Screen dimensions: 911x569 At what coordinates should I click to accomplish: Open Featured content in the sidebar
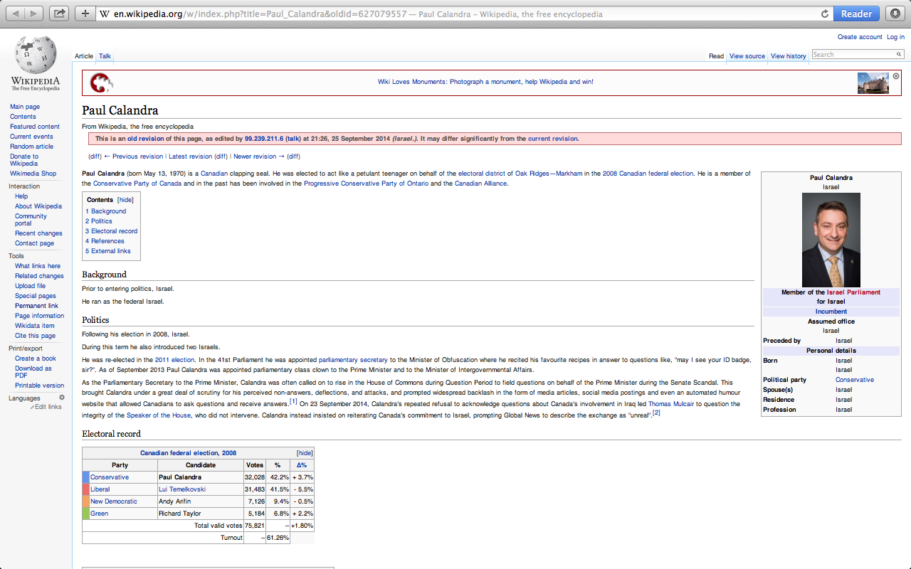[35, 127]
